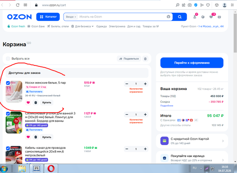Decrease quantity of Носки женские белые

pyautogui.click(x=127, y=84)
